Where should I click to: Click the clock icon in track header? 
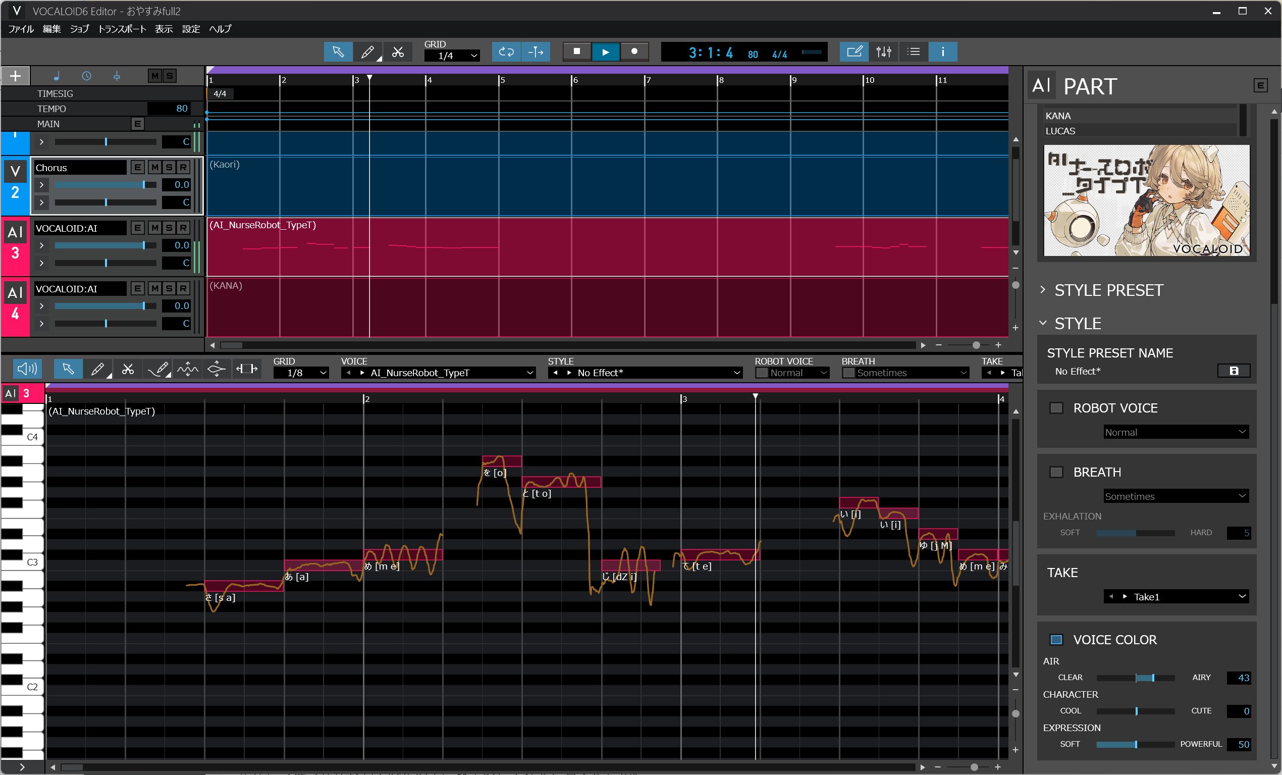click(x=86, y=76)
